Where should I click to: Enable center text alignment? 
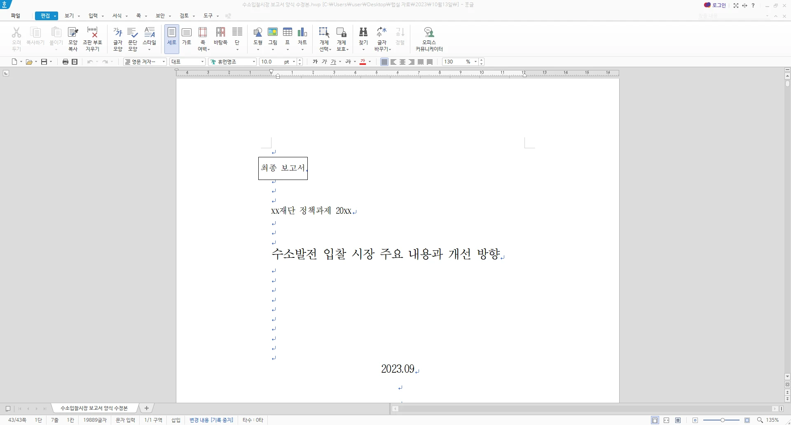pos(403,62)
